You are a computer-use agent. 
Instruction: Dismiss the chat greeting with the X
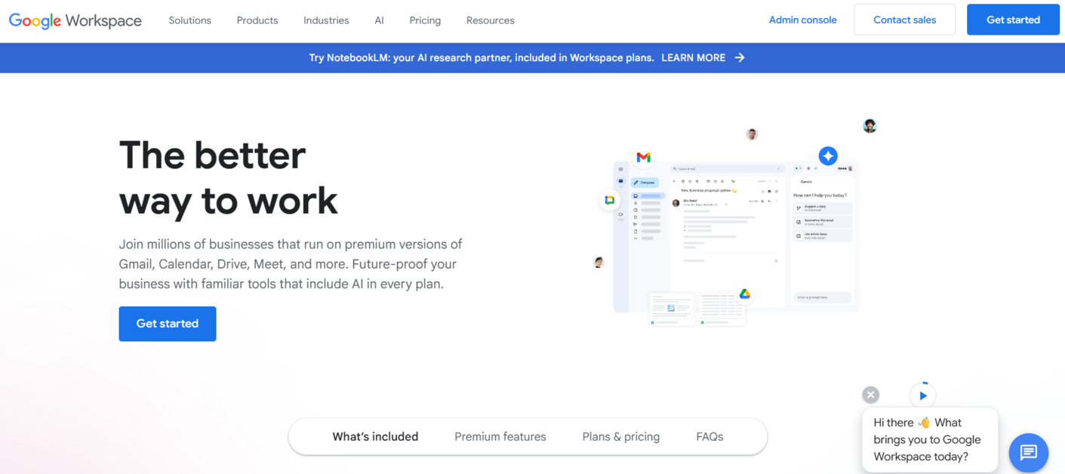coord(870,394)
